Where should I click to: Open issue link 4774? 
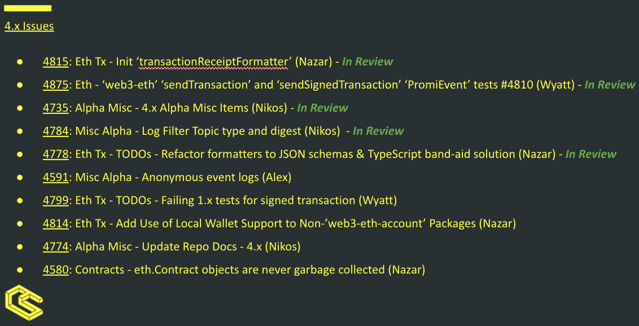[x=56, y=246]
